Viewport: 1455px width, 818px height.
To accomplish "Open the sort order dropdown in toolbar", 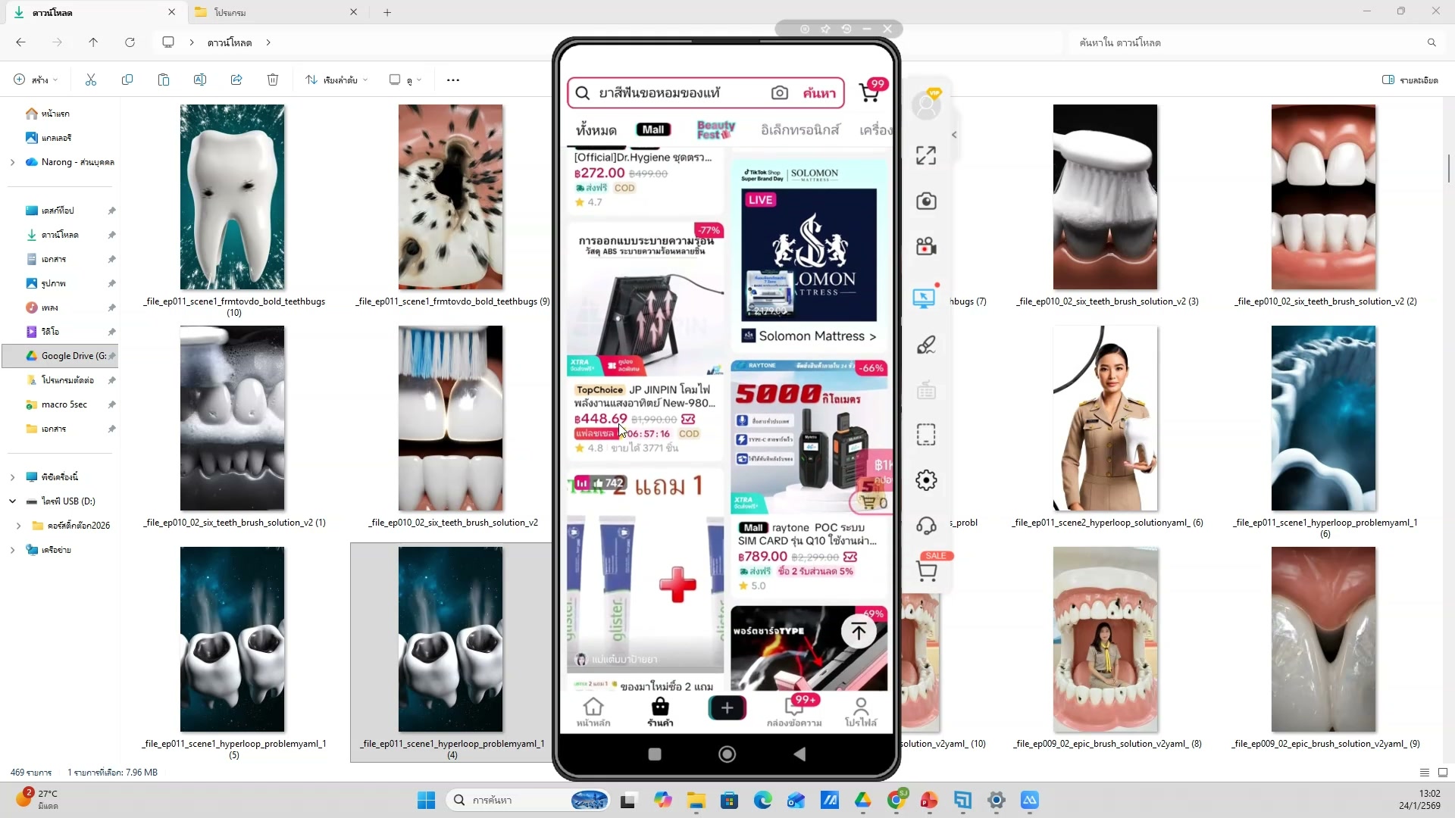I will tap(336, 80).
